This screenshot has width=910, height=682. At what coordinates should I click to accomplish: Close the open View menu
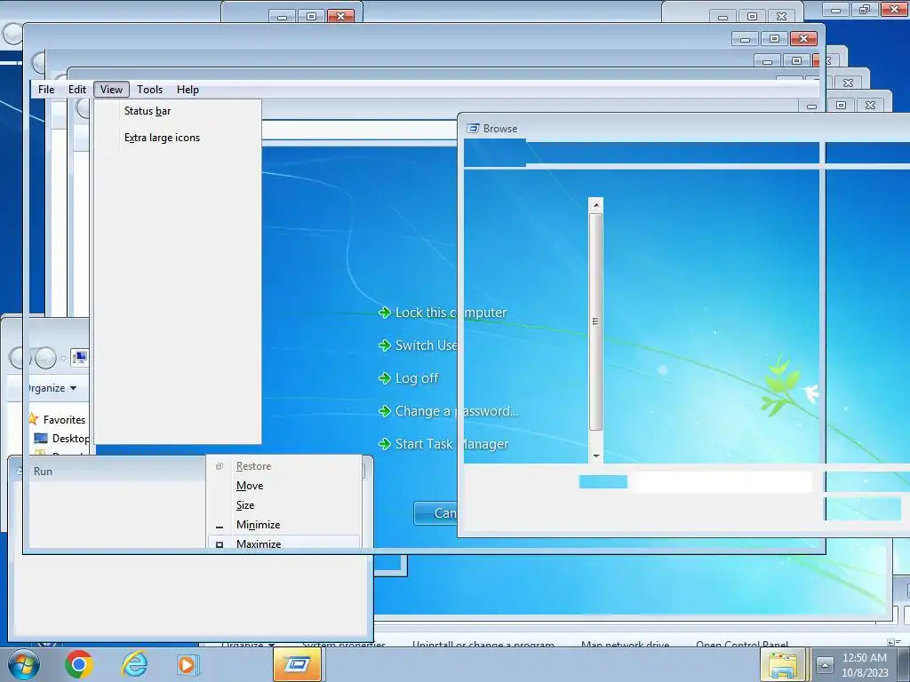coord(111,90)
